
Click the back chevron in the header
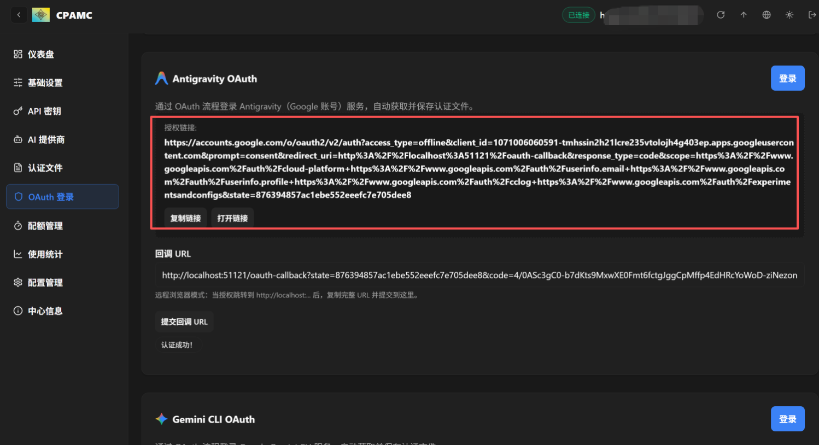point(19,15)
